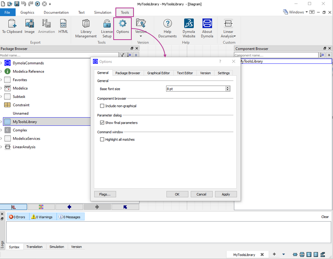Open Version tab in Options dialog
The width and height of the screenshot is (333, 259).
pos(205,73)
